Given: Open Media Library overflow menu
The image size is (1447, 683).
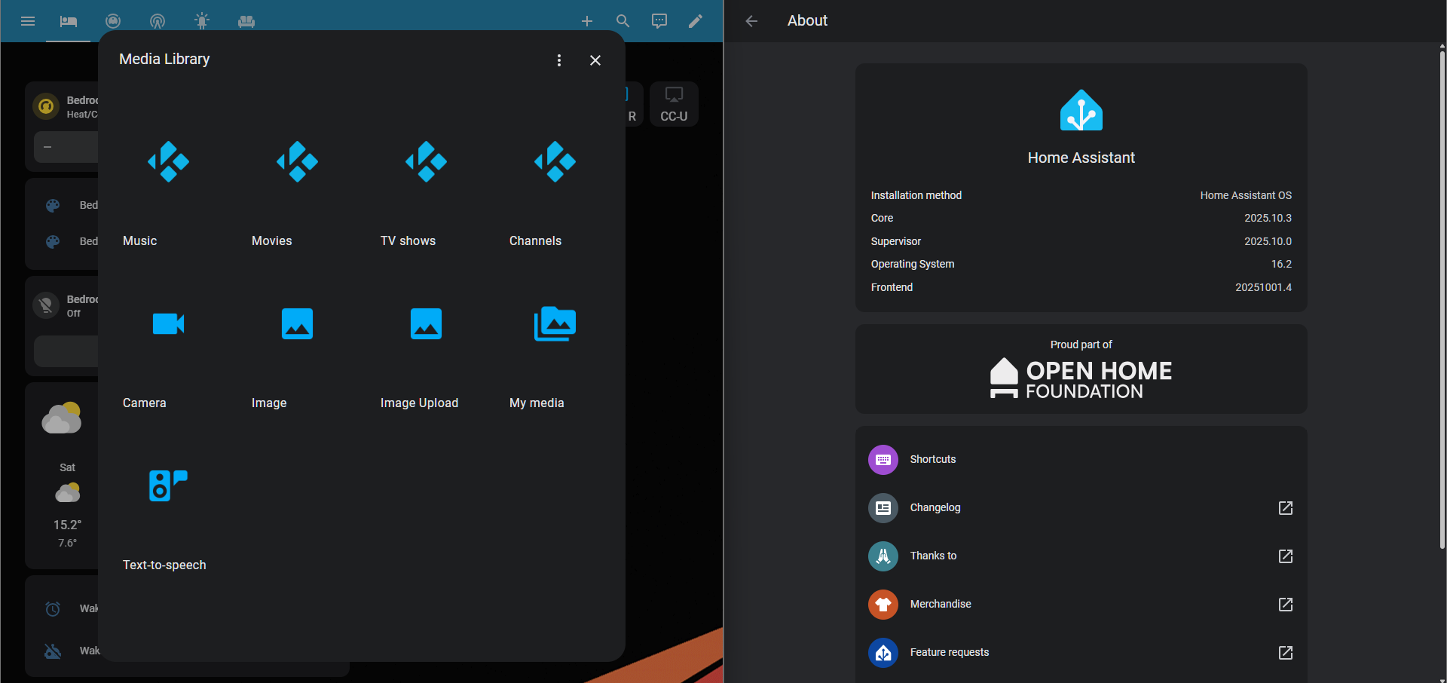Looking at the screenshot, I should [x=559, y=60].
